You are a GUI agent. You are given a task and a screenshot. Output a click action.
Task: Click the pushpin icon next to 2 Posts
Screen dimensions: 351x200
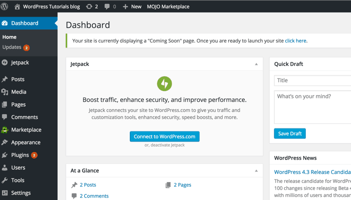pyautogui.click(x=74, y=185)
